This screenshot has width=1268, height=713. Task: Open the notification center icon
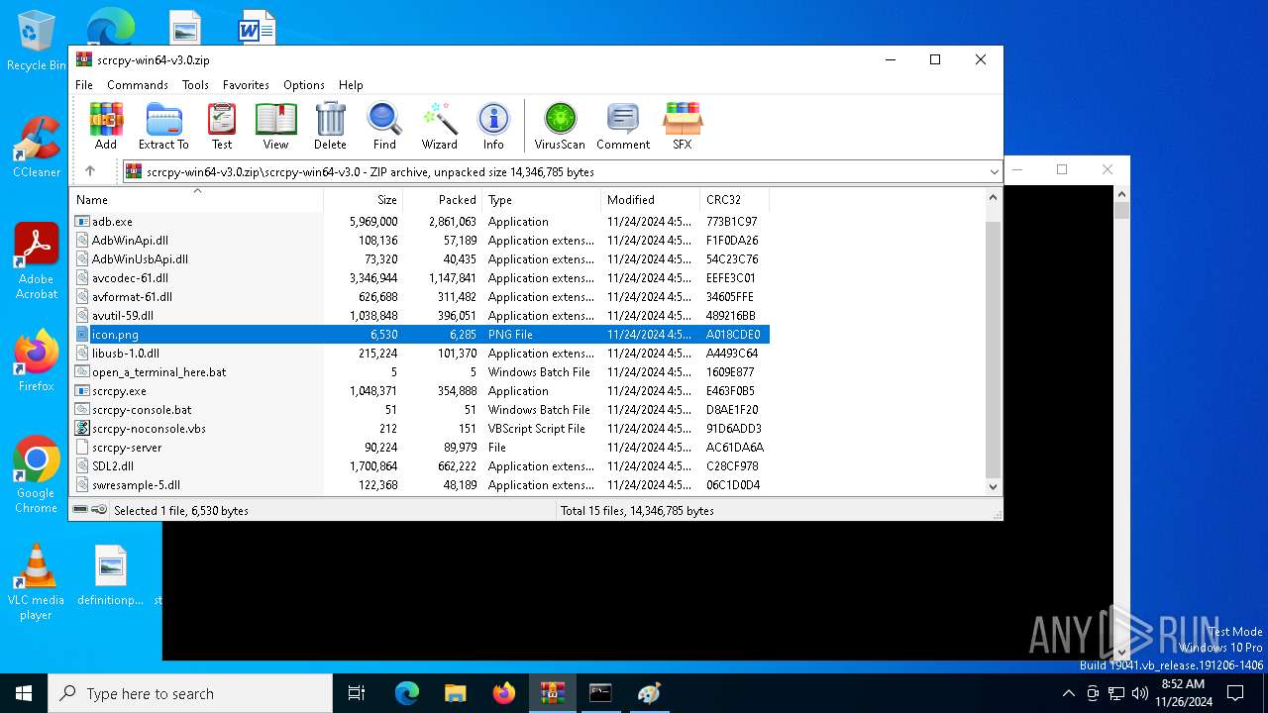pos(1235,693)
